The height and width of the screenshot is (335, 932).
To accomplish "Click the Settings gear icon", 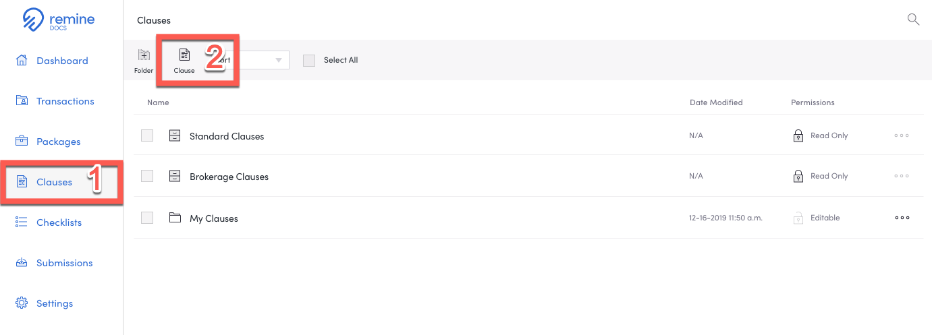I will pyautogui.click(x=22, y=303).
